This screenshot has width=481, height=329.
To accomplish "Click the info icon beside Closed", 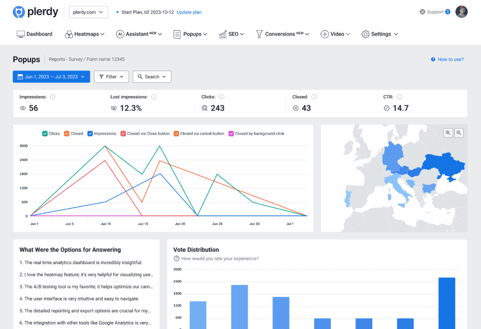I will 314,97.
